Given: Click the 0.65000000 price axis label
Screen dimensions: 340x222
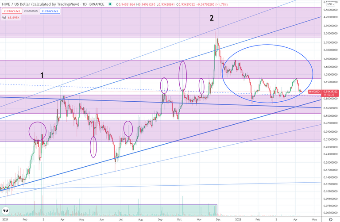Looking at the screenshot, I should pyautogui.click(x=330, y=108).
